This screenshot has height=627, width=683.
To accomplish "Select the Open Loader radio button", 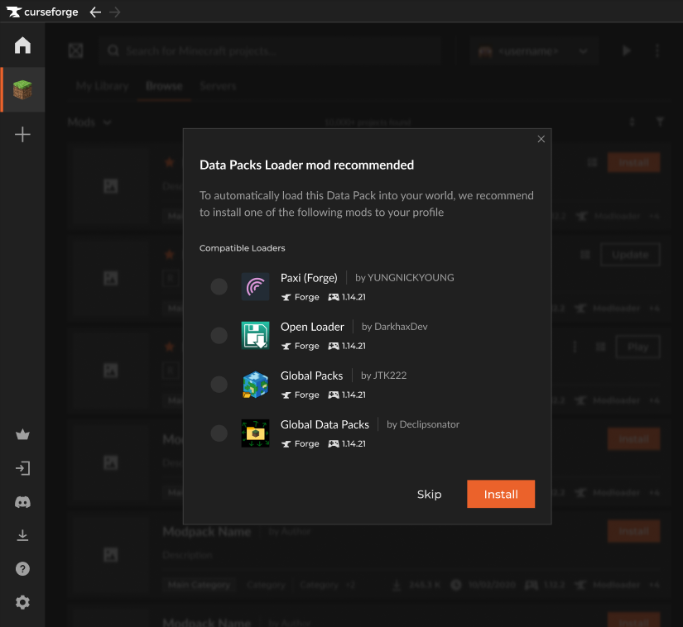I will point(219,336).
